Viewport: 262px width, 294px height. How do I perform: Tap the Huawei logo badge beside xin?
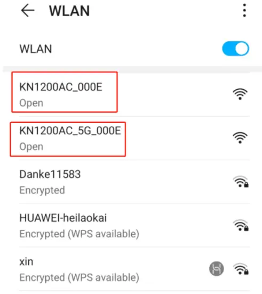[216, 269]
